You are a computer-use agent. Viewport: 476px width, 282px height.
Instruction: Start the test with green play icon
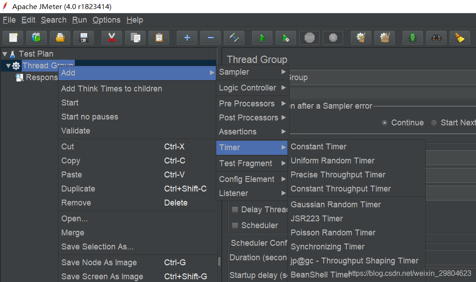coord(262,38)
